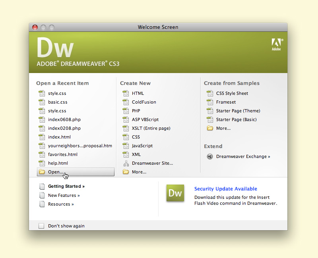Click the Getting Started page icon
Viewport: 318px width, 258px height.
click(x=42, y=186)
